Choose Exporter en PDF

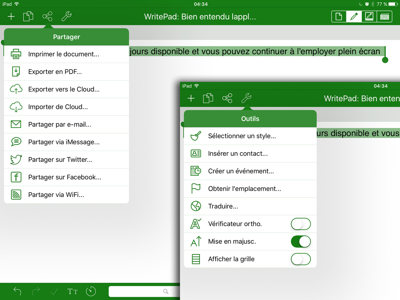tap(66, 72)
